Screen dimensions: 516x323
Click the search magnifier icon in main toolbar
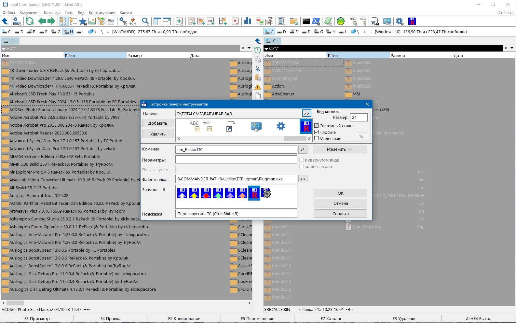click(145, 21)
